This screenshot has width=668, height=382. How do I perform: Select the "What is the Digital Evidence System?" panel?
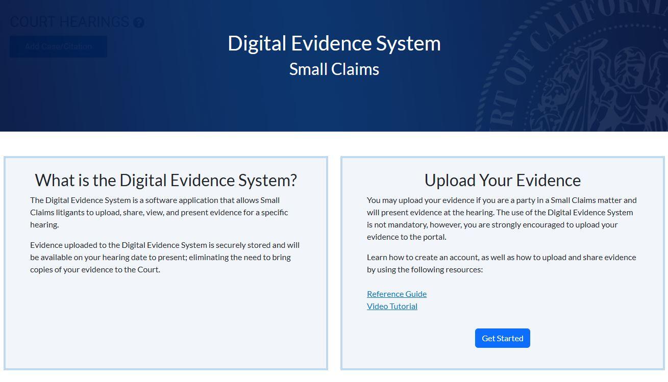(x=166, y=262)
